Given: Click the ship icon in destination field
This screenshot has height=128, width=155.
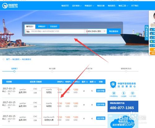Looking at the screenshot, I should coord(28,31).
